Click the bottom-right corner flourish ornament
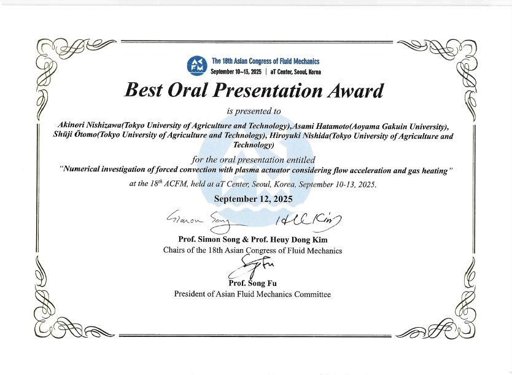This screenshot has height=375, width=512. tap(454, 319)
